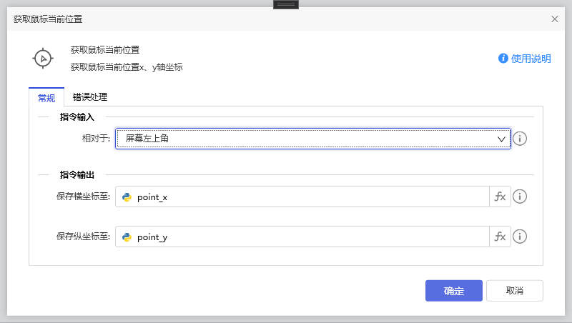
Task: Show info for 保存横坐标至 field
Action: (521, 197)
